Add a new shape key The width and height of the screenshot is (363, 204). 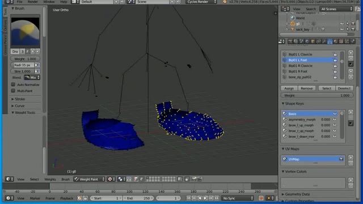click(351, 112)
